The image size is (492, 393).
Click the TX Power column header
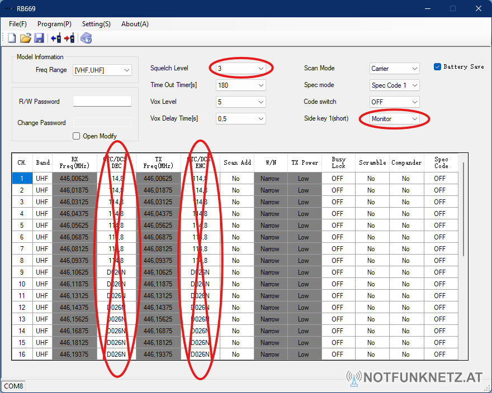pos(304,162)
